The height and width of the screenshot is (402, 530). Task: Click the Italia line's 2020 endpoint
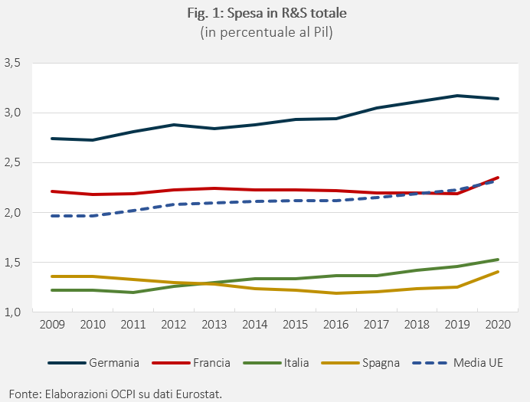498,260
